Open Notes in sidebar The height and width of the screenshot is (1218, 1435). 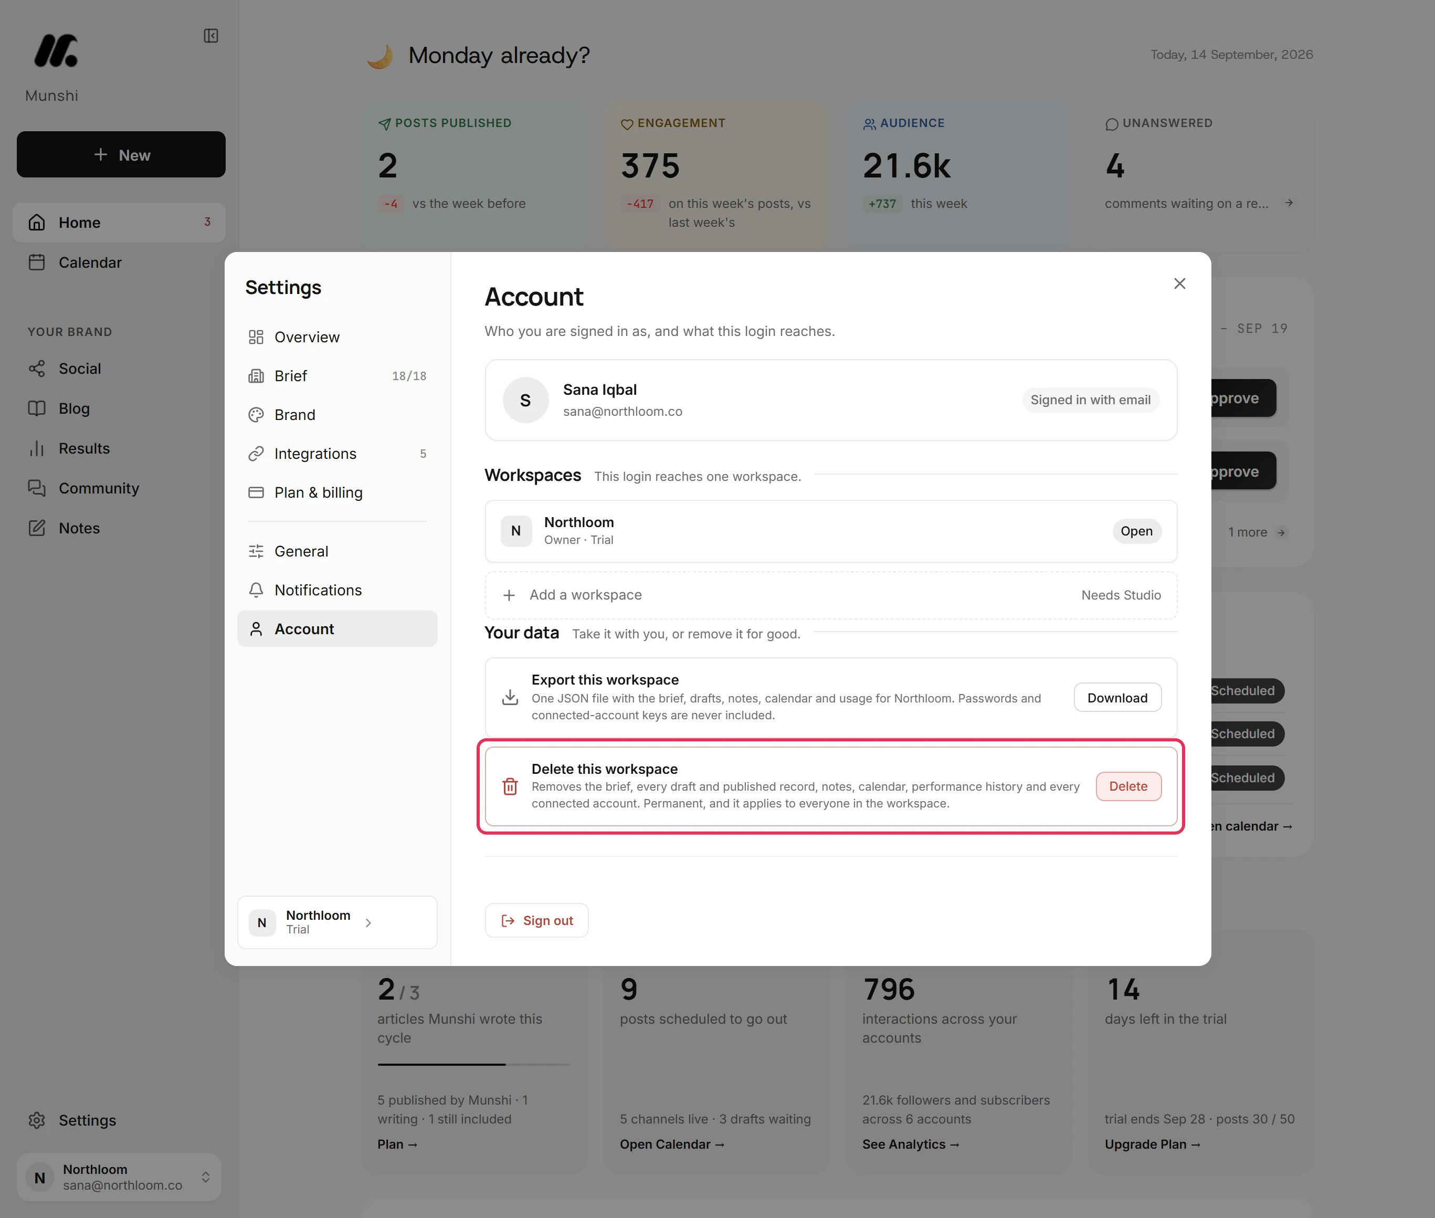pyautogui.click(x=119, y=528)
